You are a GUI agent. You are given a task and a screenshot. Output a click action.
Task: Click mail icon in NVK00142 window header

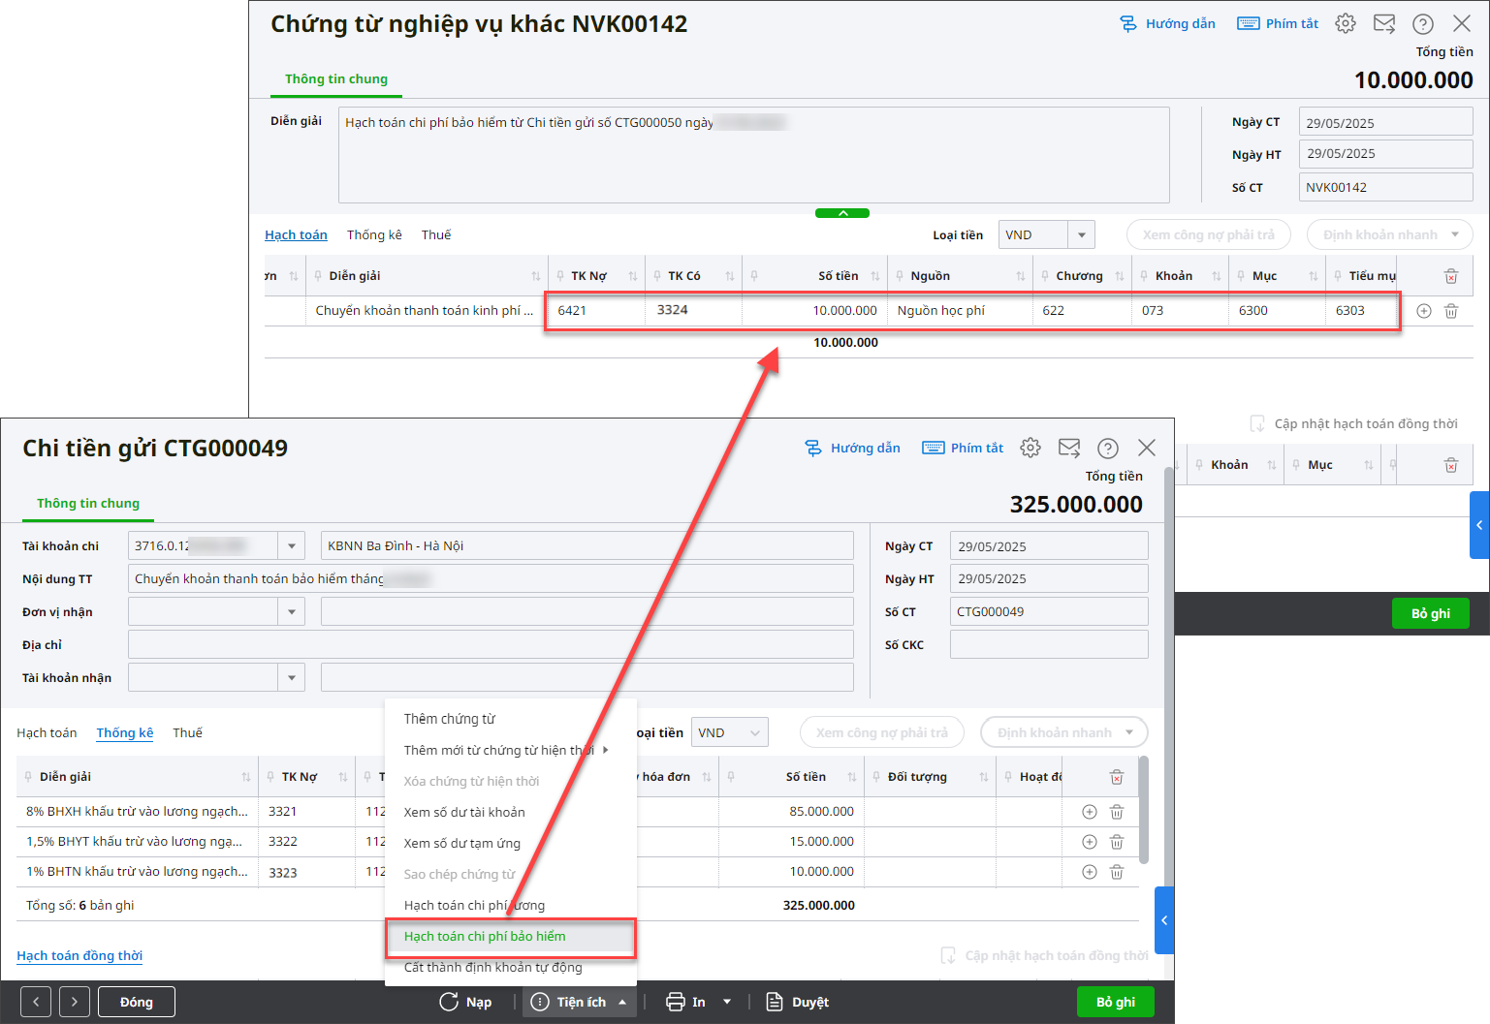(x=1384, y=23)
